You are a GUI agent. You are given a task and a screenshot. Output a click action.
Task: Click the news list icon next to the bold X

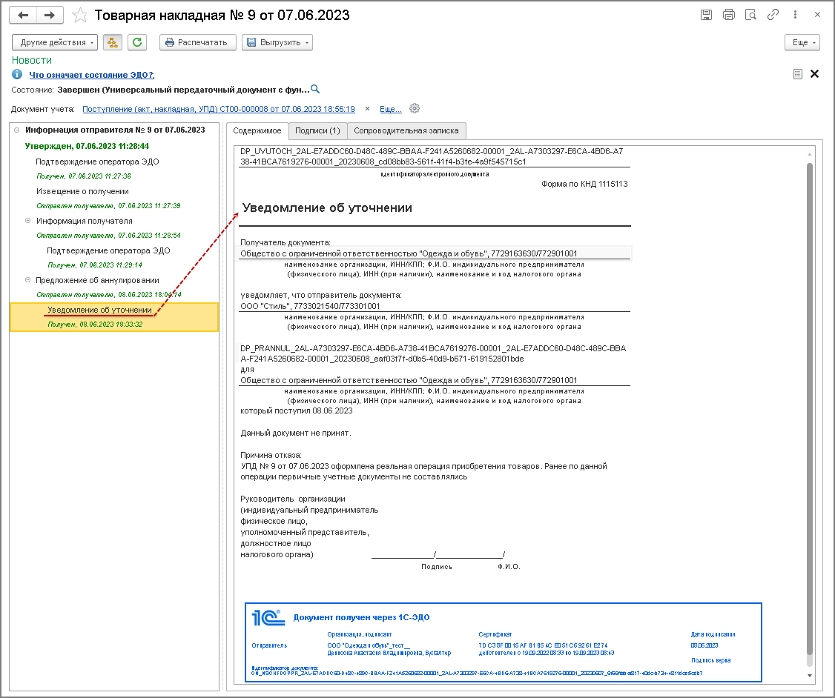tap(797, 74)
